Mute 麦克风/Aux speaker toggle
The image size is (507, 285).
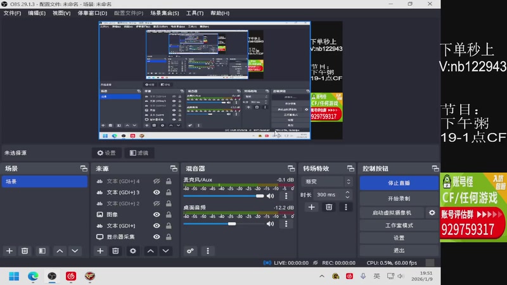(x=271, y=196)
